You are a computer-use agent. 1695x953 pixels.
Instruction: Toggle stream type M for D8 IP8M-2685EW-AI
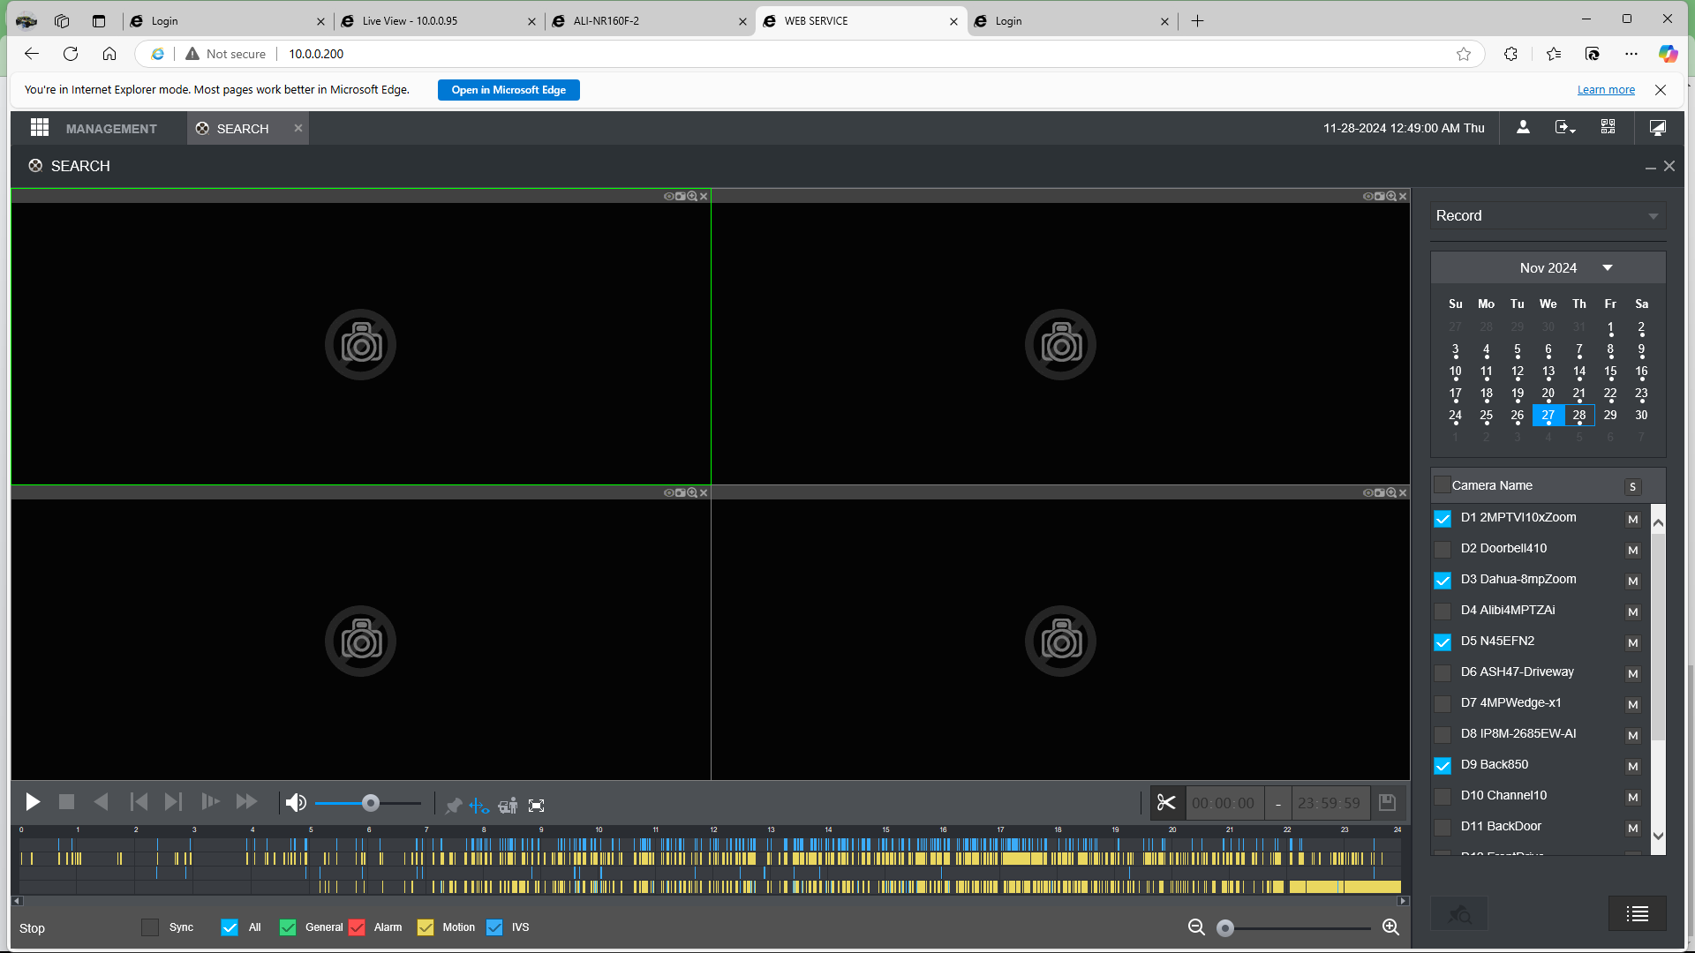click(x=1633, y=735)
